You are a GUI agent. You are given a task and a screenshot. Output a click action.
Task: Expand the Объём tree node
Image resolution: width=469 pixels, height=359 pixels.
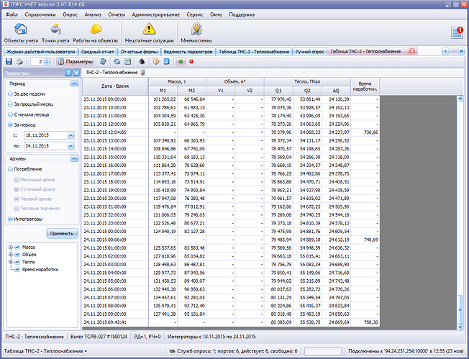(11, 255)
